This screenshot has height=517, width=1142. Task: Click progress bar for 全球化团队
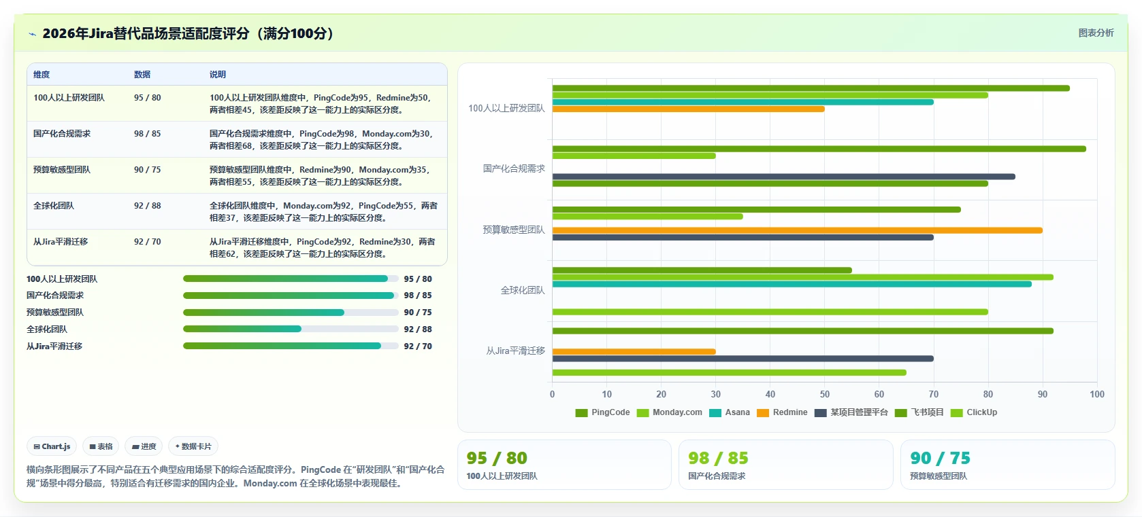click(291, 329)
